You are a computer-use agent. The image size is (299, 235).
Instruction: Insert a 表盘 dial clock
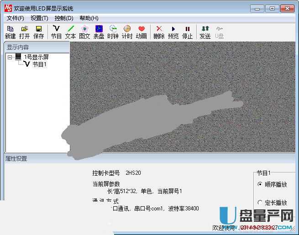[x=99, y=32]
